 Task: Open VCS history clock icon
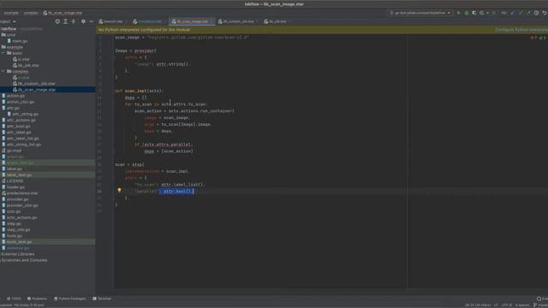tap(536, 13)
